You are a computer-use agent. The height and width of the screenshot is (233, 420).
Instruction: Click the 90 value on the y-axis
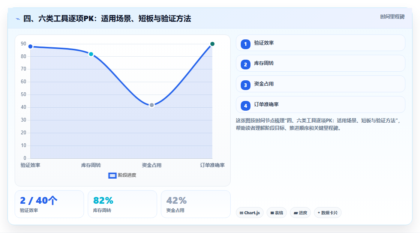click(x=24, y=44)
